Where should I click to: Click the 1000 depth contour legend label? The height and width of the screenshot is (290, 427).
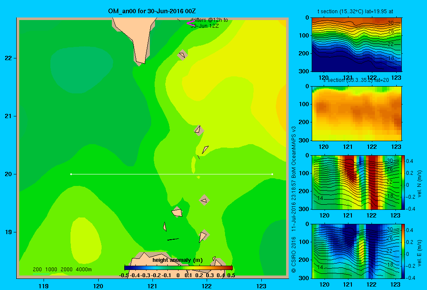point(51,270)
